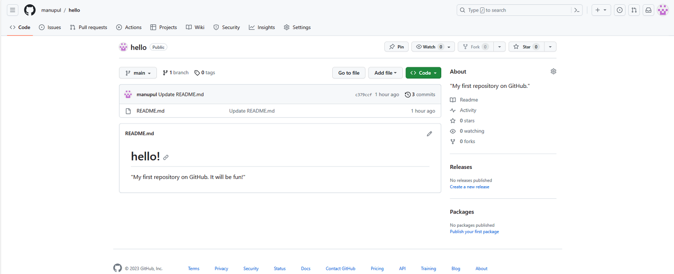Expand the main branch selector
Screen dimensions: 674x274
point(138,73)
